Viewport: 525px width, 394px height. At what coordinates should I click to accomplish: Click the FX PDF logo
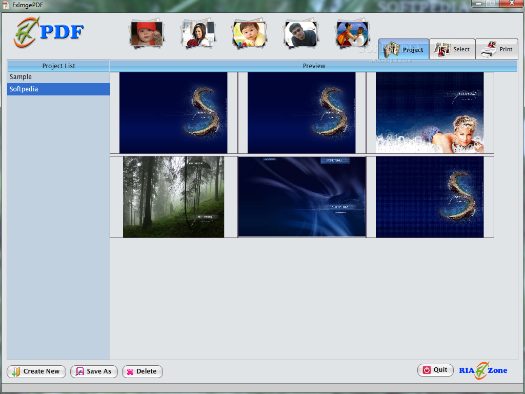pyautogui.click(x=49, y=32)
